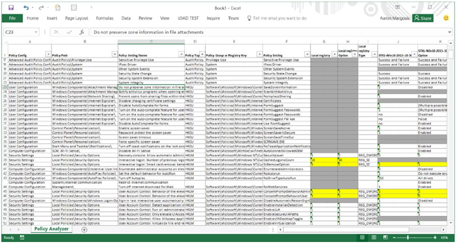The image size is (456, 244).
Task: Select column C header
Action: (151, 42)
